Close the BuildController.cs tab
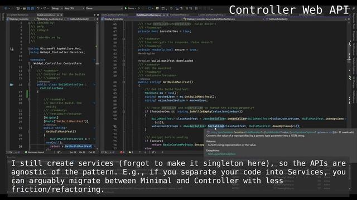 [61, 15]
